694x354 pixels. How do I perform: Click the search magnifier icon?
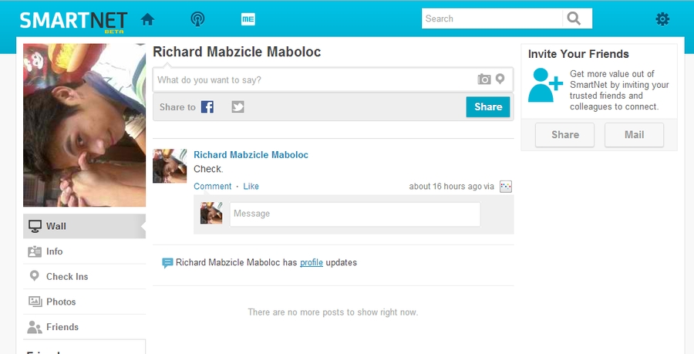pos(574,19)
